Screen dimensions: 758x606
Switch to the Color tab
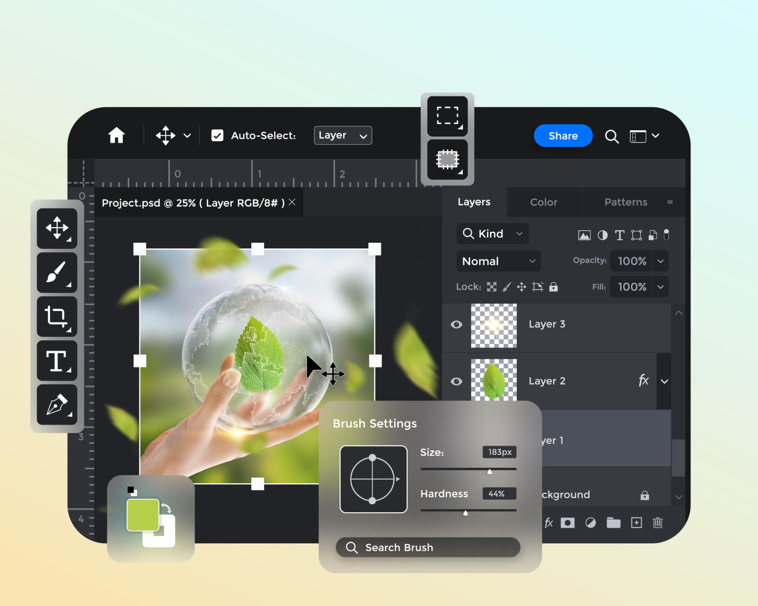(x=544, y=202)
